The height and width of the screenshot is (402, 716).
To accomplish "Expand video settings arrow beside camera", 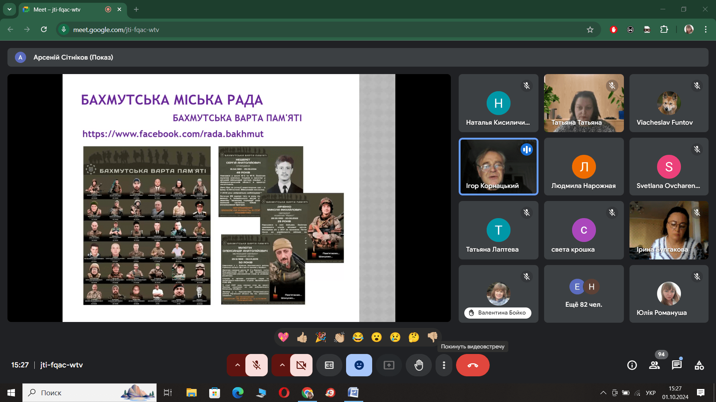I will click(x=282, y=365).
